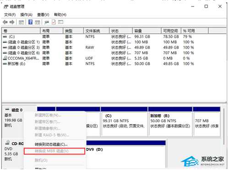Viewport: 229px width, 170px height.
Task: Click the 49.85 GB free space cell
Action: click(x=171, y=64)
